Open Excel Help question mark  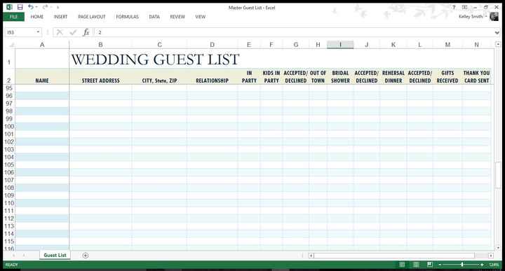point(454,7)
